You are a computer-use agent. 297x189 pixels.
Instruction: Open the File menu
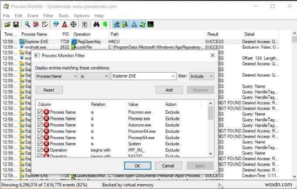point(6,16)
